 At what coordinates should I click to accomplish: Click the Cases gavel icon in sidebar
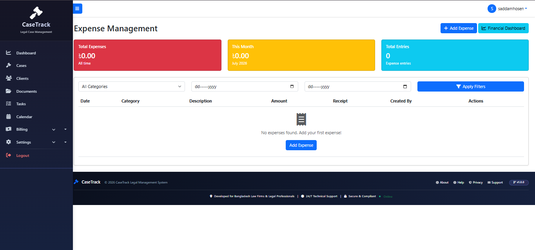(x=9, y=65)
